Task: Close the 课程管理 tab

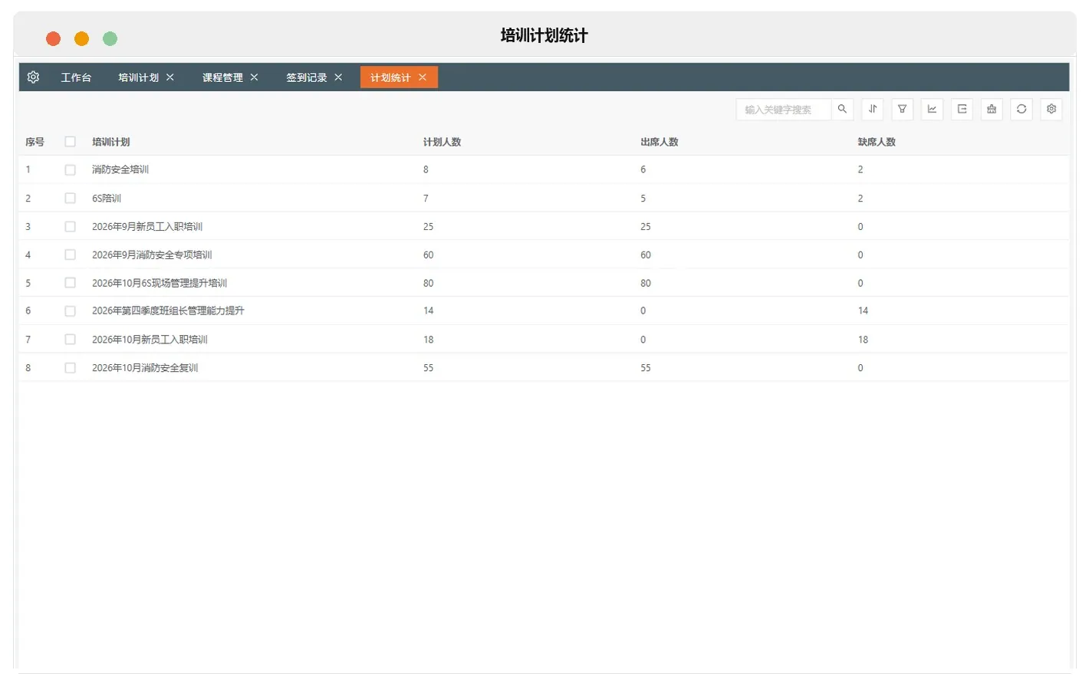Action: 255,77
